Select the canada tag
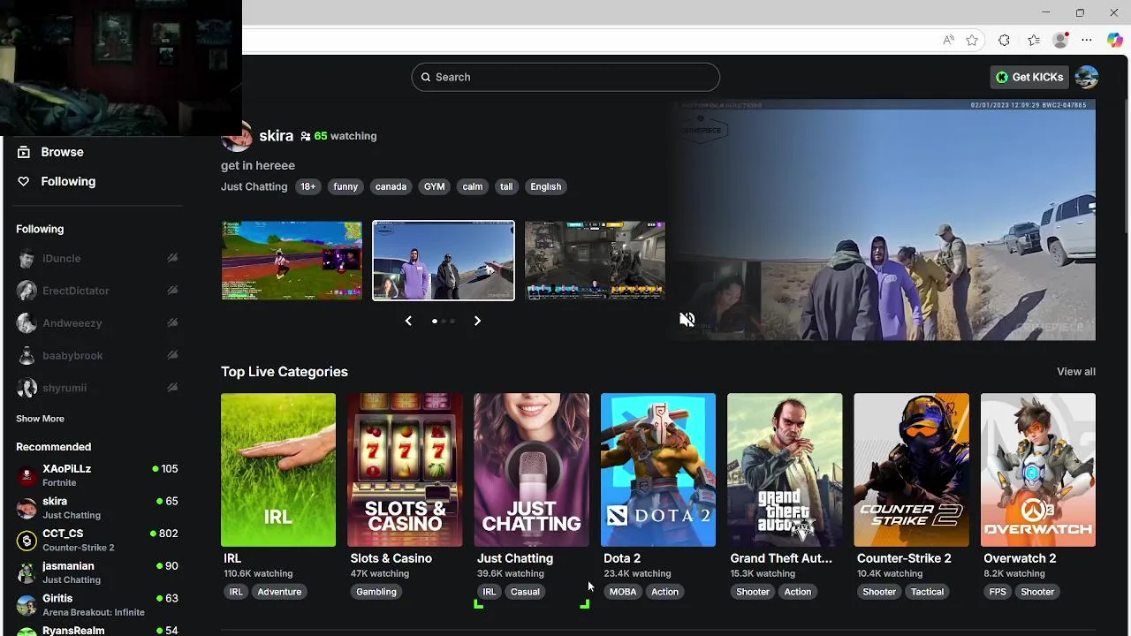This screenshot has width=1131, height=636. pos(391,186)
